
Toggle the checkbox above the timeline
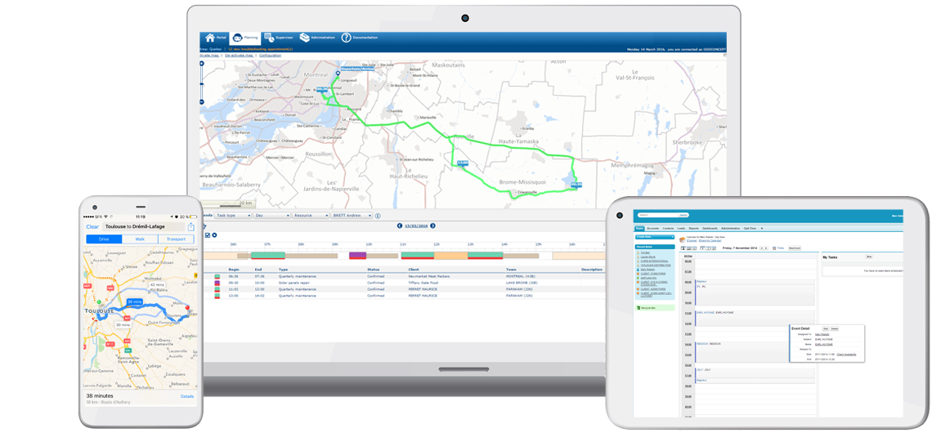click(207, 235)
